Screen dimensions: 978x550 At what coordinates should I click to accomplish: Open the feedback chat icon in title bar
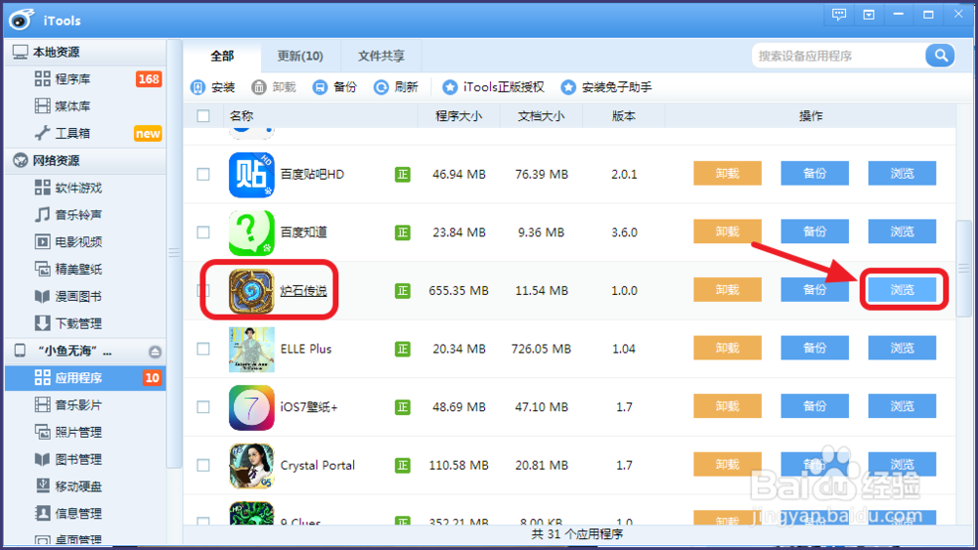point(839,15)
